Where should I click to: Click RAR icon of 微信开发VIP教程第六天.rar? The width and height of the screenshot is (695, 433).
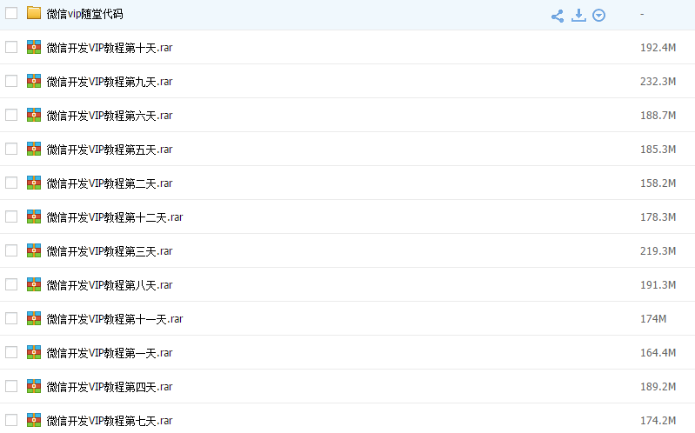[34, 115]
